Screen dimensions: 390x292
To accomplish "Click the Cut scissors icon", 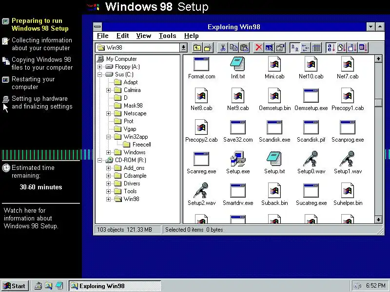I will [x=223, y=47].
